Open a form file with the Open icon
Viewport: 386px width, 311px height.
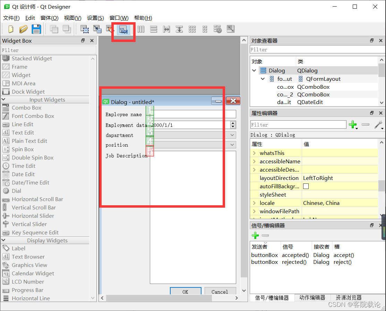click(23, 29)
